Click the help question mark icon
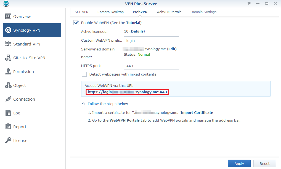This screenshot has height=169, width=281. (x=249, y=4)
